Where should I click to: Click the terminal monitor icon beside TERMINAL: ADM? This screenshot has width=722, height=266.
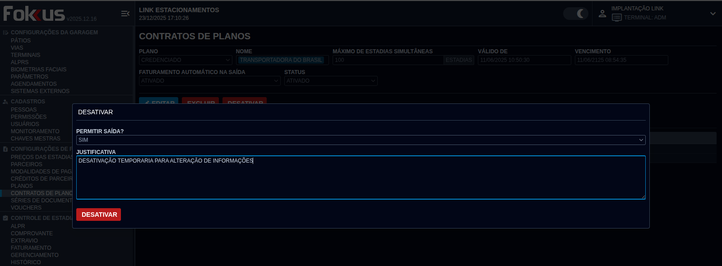point(616,18)
